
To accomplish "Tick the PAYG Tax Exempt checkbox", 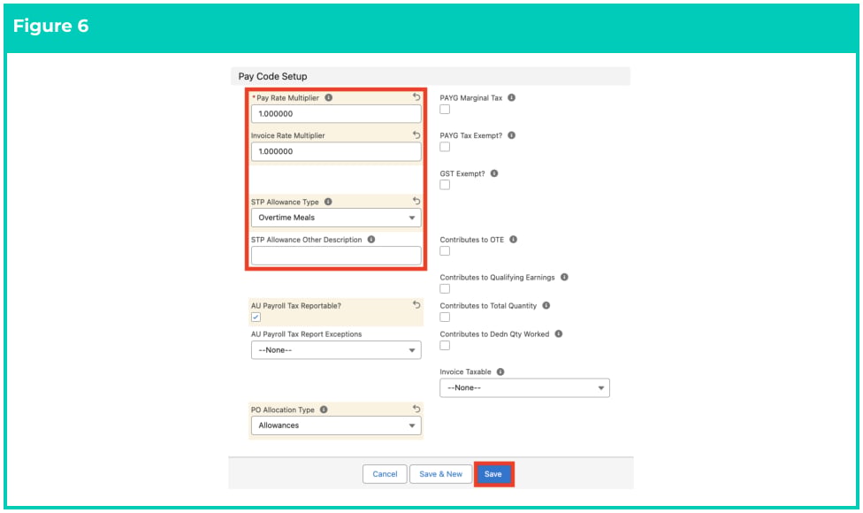I will (x=445, y=147).
